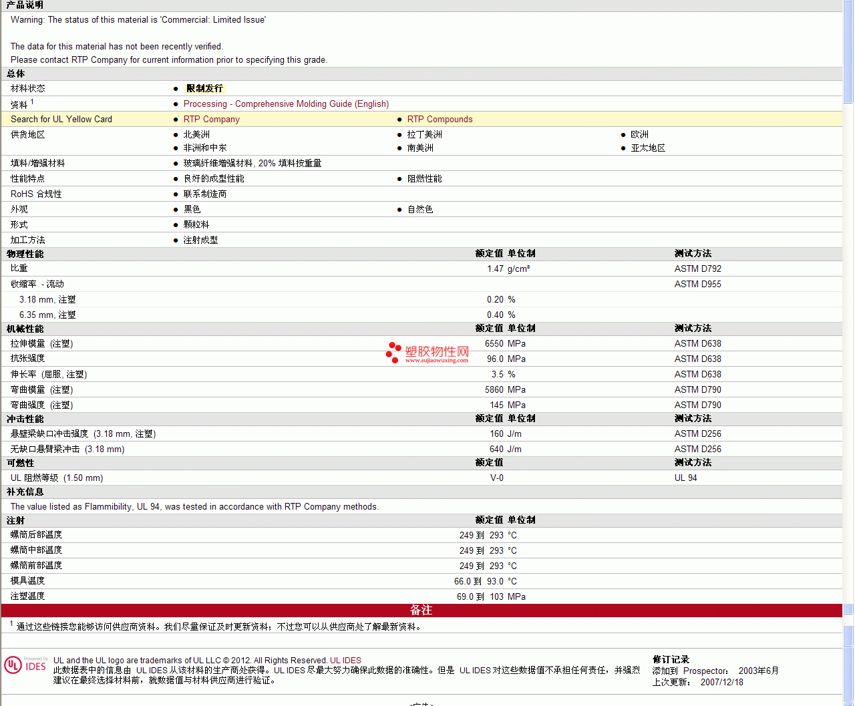Image resolution: width=855 pixels, height=706 pixels.
Task: Click the red-dot plastics site watermark logo
Action: pyautogui.click(x=427, y=353)
